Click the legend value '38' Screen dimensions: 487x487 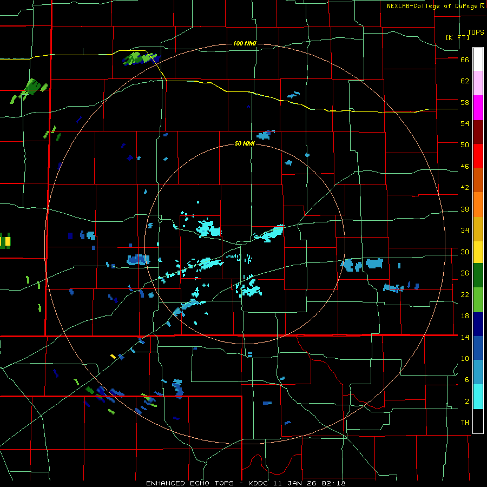(465, 209)
